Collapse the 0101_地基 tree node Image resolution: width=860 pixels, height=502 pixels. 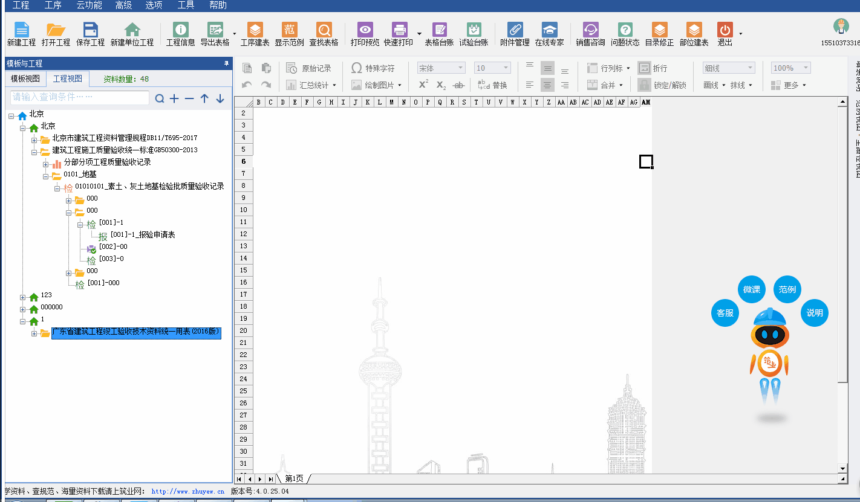pos(45,176)
